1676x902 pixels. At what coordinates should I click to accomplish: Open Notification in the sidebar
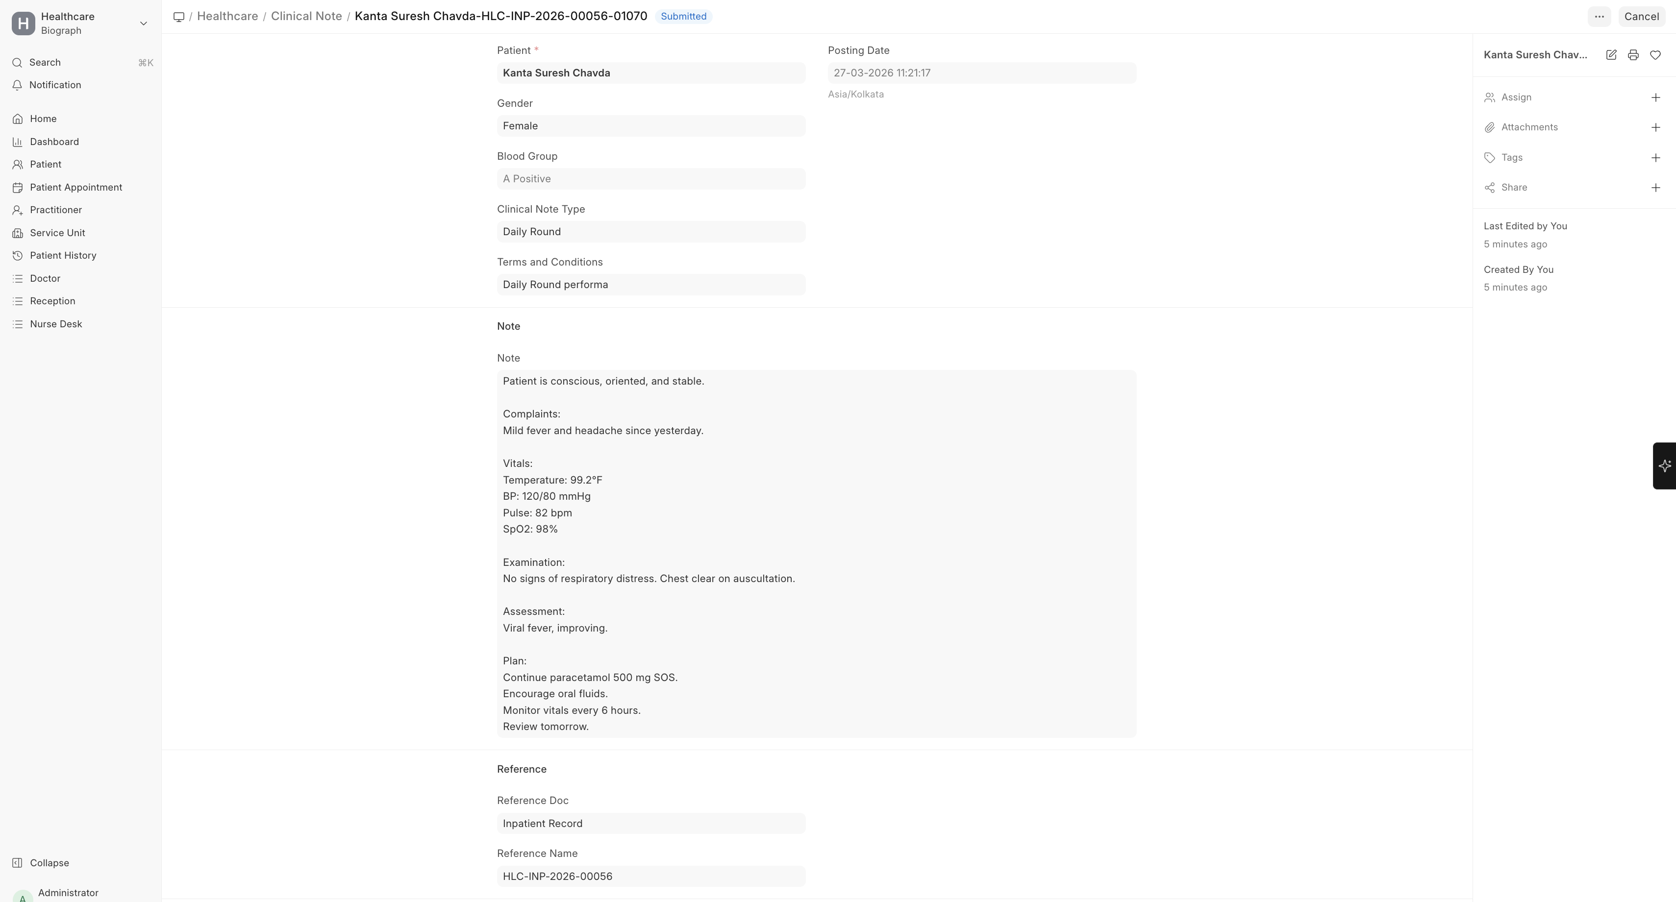[54, 85]
